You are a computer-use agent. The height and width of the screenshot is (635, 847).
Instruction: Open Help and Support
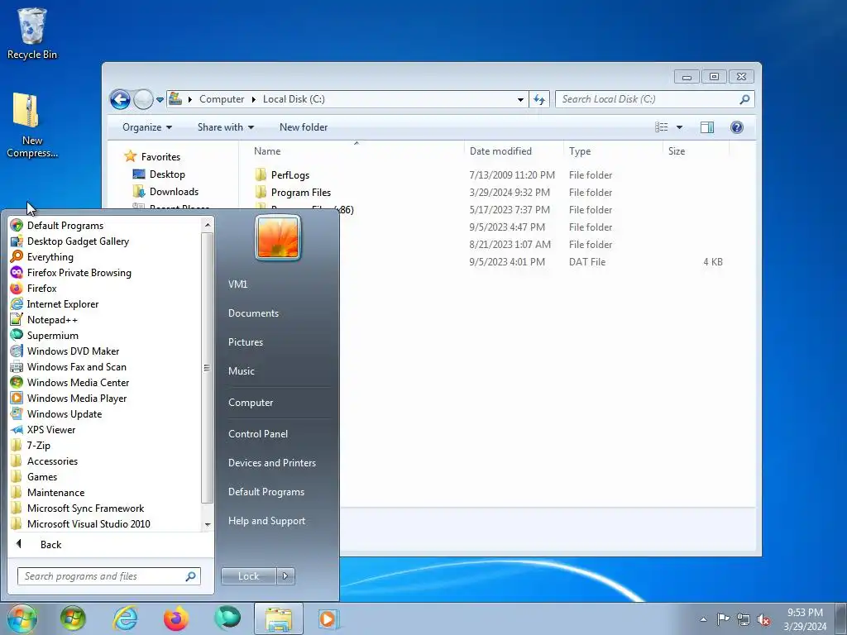(x=266, y=521)
